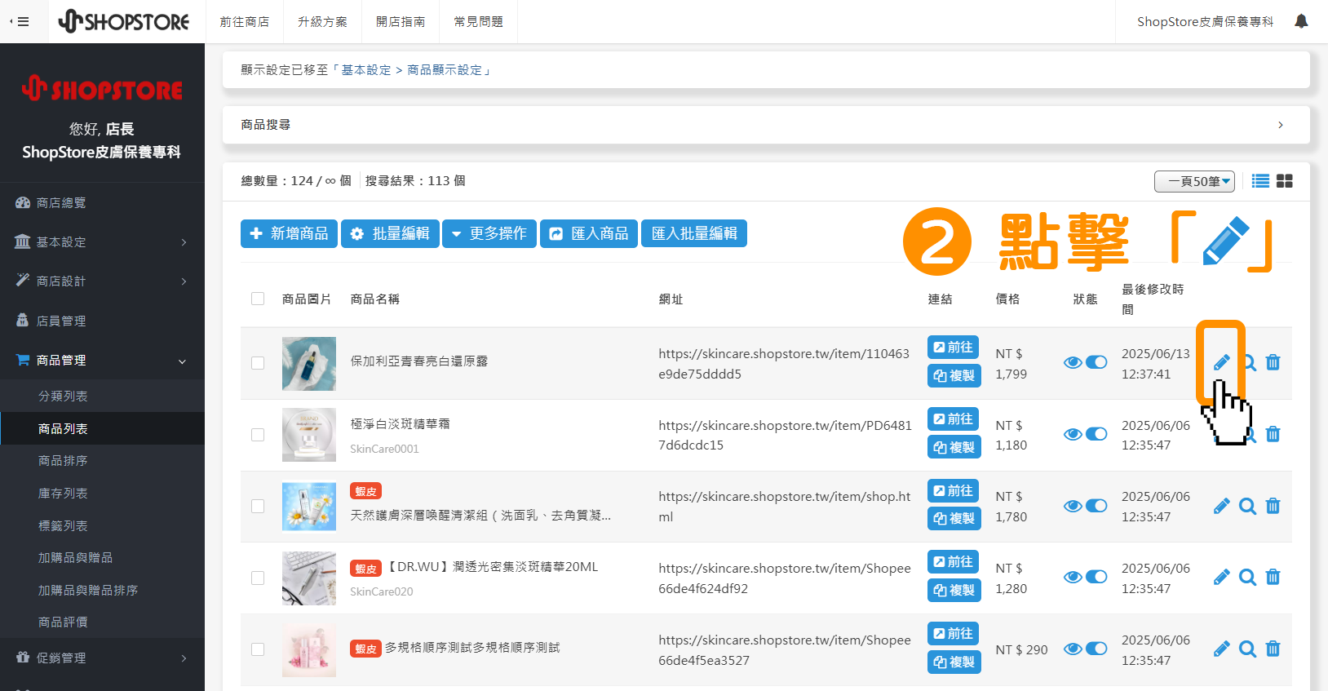Toggle visibility eye for 極淨白淡斑精萃霜
The image size is (1328, 691).
click(1073, 434)
